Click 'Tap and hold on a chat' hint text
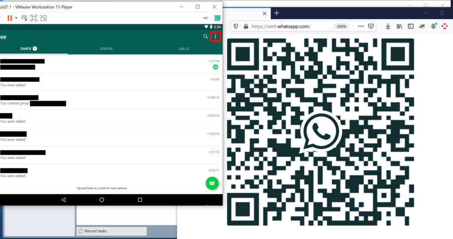 (102, 188)
